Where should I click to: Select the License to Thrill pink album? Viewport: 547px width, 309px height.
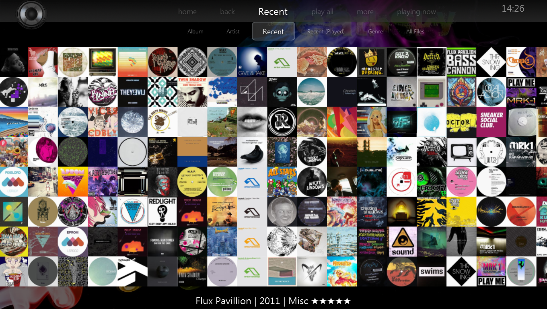[461, 181]
